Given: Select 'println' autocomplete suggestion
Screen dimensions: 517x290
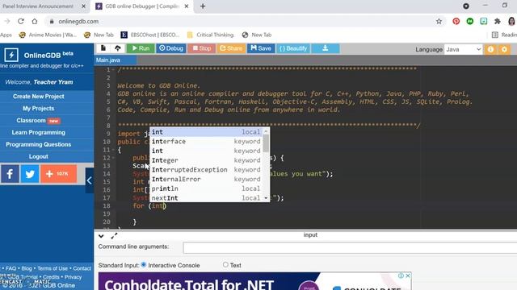Looking at the screenshot, I should click(207, 188).
